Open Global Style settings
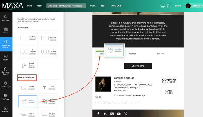The height and width of the screenshot is (117, 203). (6, 84)
